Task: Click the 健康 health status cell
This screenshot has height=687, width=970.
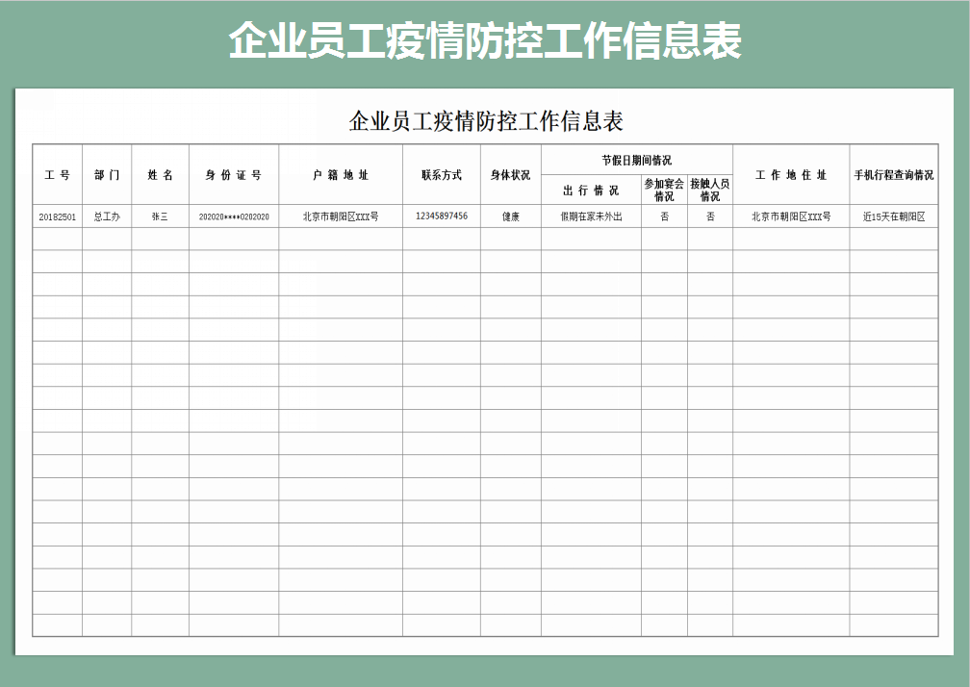Action: coord(511,216)
